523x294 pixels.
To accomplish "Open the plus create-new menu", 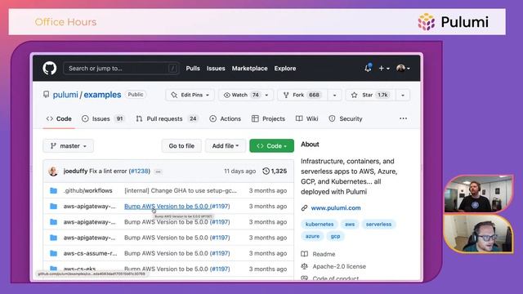I will pos(384,69).
